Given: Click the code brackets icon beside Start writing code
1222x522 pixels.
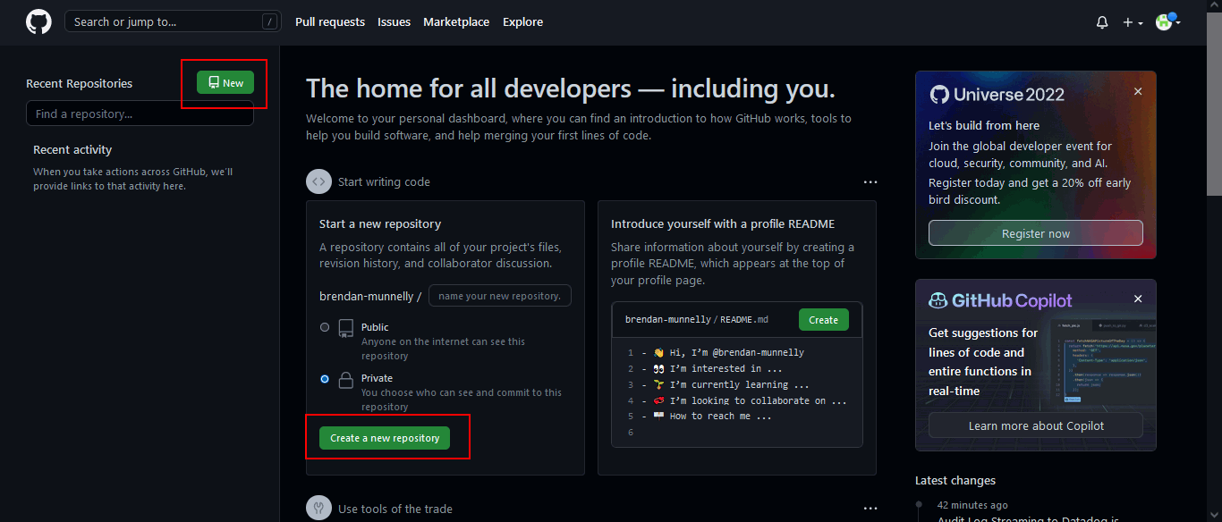Looking at the screenshot, I should 318,181.
